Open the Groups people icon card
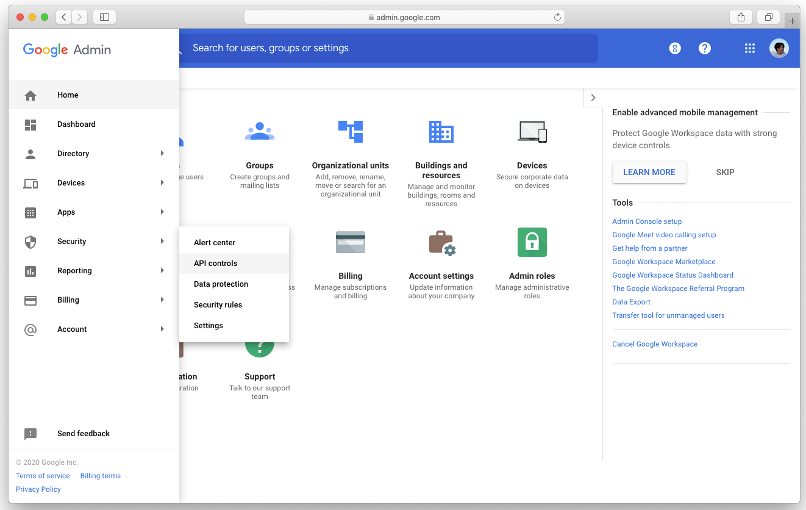 [x=260, y=131]
